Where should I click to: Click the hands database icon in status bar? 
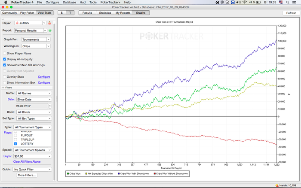click(277, 185)
